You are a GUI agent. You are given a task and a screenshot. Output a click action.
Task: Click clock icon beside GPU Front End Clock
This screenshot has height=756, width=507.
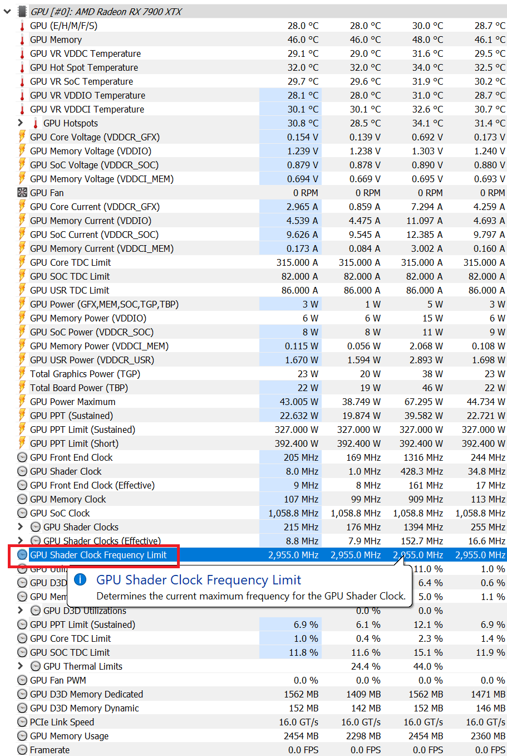tap(22, 457)
